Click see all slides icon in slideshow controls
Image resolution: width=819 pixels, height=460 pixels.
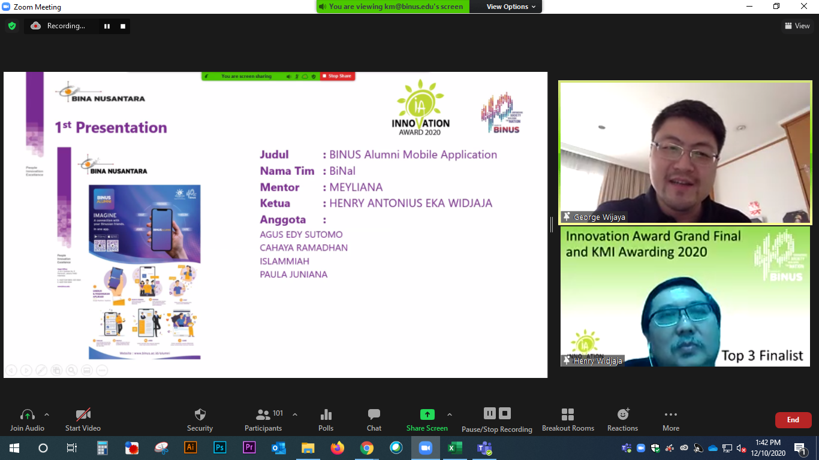56,370
